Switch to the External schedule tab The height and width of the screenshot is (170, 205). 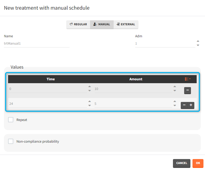click(126, 25)
